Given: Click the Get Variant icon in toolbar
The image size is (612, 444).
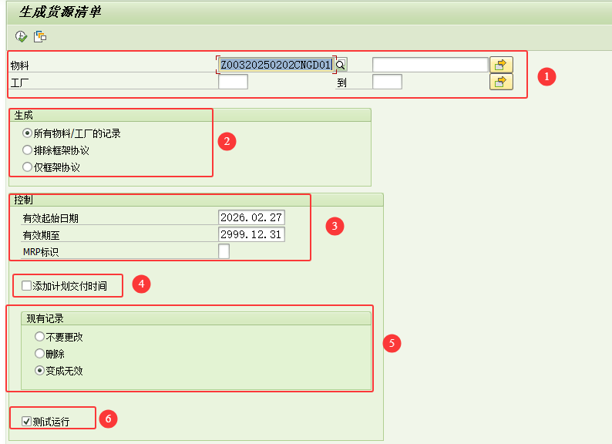Looking at the screenshot, I should 40,36.
